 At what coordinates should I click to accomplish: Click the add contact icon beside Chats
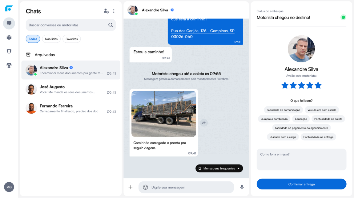tap(106, 11)
